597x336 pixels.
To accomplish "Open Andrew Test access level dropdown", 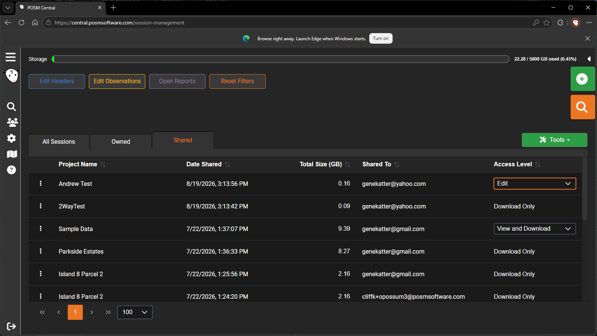I will point(535,184).
